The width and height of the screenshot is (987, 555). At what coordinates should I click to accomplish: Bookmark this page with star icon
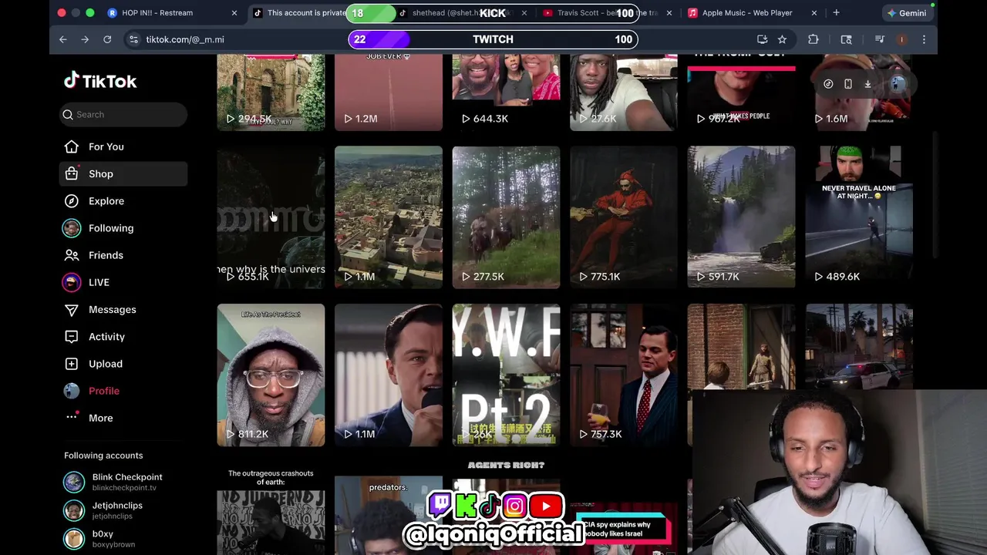(782, 39)
